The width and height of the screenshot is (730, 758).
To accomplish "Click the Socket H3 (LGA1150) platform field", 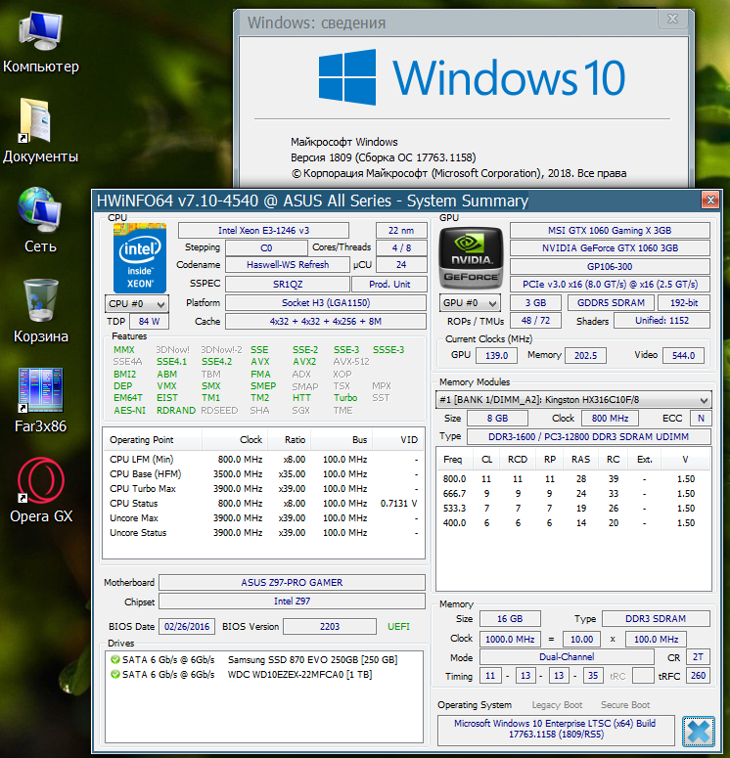I will click(x=326, y=303).
